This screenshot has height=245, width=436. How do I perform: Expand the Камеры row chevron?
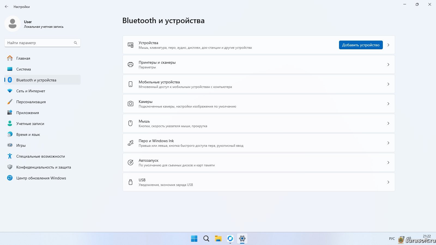coord(388,104)
